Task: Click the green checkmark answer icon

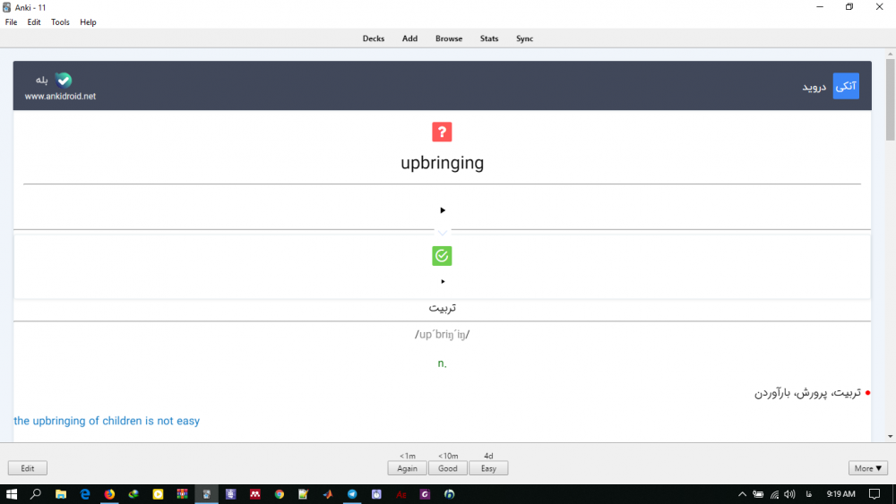Action: point(442,256)
